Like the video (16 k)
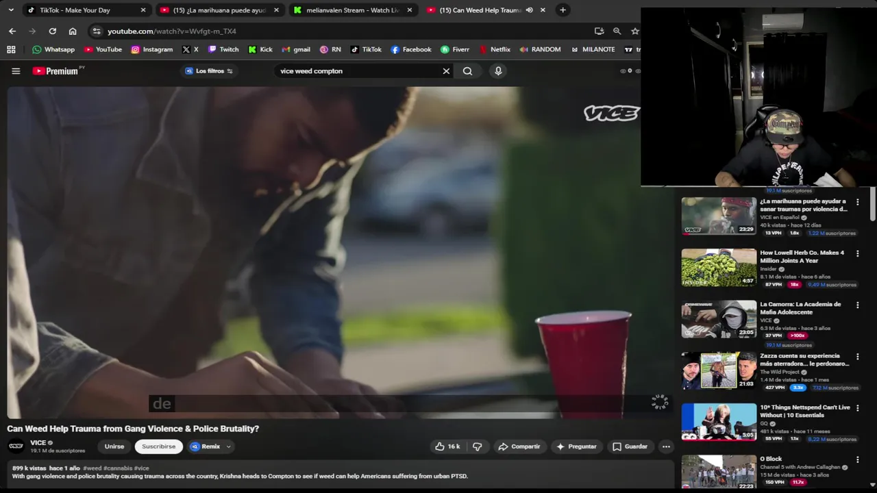Image resolution: width=877 pixels, height=493 pixels. pyautogui.click(x=447, y=446)
